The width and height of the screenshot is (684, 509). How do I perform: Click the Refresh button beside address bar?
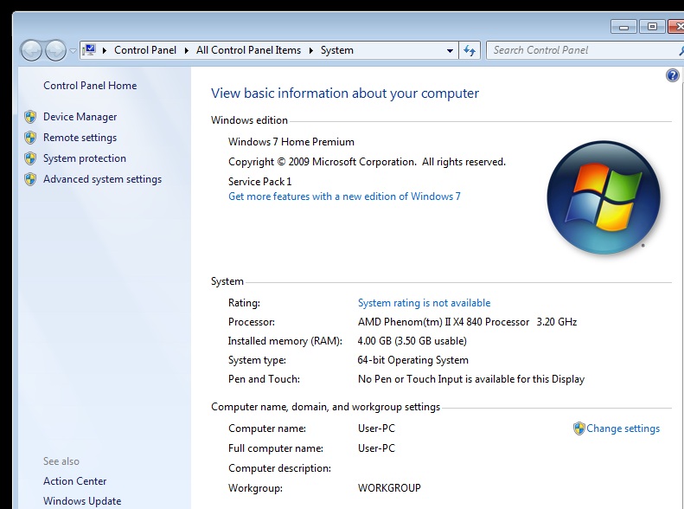click(x=470, y=50)
